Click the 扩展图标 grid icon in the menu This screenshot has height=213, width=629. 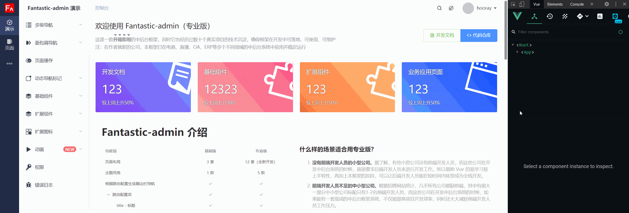click(28, 132)
